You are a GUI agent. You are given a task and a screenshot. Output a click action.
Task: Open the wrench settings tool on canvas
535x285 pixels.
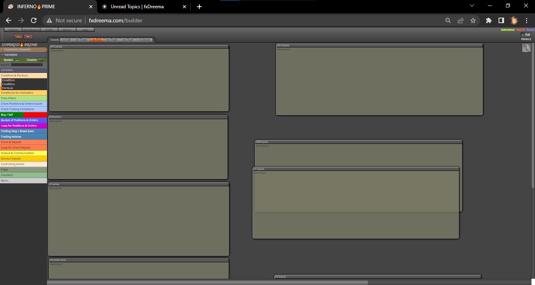(x=526, y=48)
